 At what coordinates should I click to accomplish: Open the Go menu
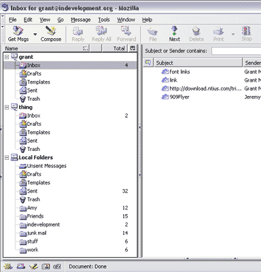[x=60, y=20]
